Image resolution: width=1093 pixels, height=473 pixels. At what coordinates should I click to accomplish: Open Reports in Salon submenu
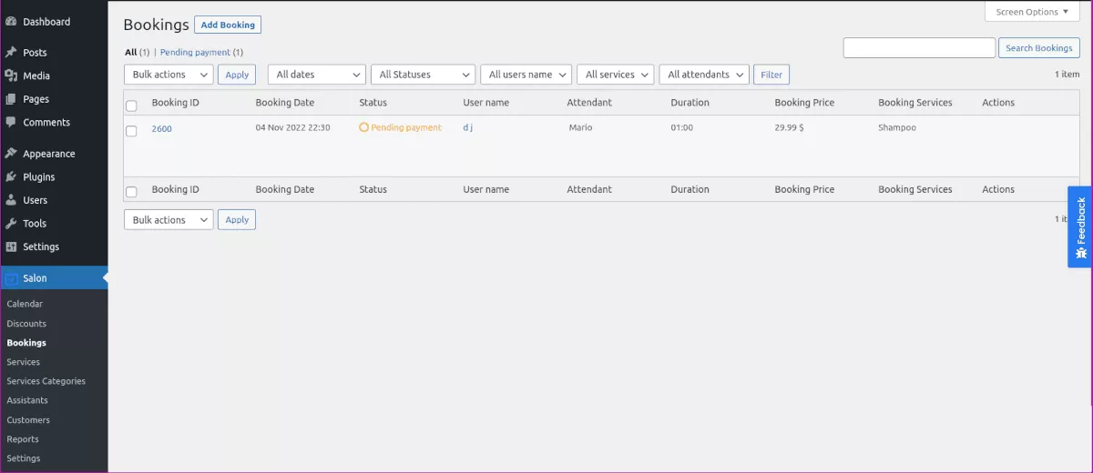(23, 439)
